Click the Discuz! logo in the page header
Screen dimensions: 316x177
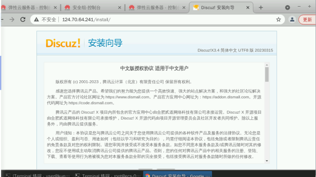[63, 43]
